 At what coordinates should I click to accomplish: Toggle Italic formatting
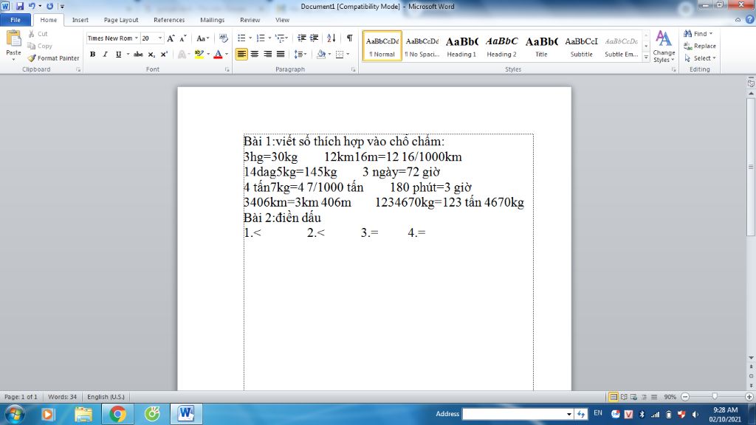pos(105,54)
